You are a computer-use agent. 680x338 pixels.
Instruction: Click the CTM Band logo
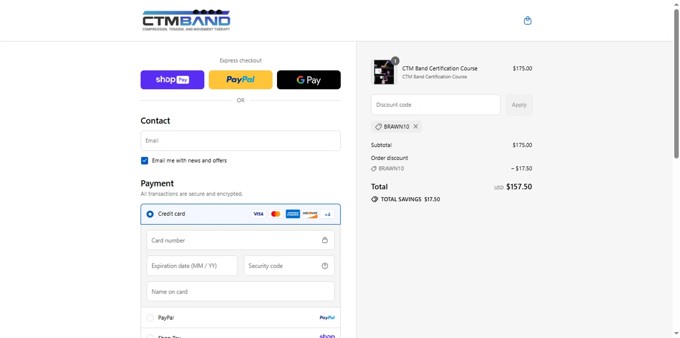click(186, 20)
